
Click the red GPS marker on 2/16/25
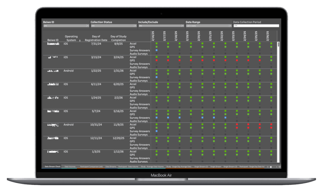(x=156, y=60)
